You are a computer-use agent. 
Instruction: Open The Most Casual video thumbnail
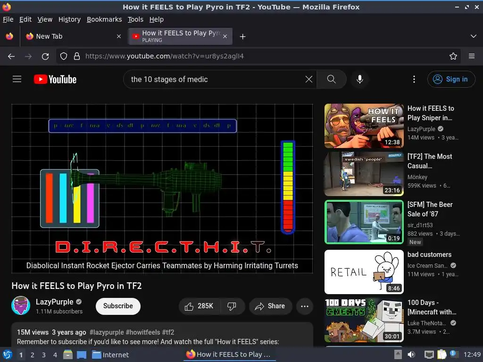364,174
